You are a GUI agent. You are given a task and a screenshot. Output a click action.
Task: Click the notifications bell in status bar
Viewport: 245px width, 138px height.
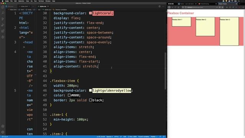coord(163,137)
